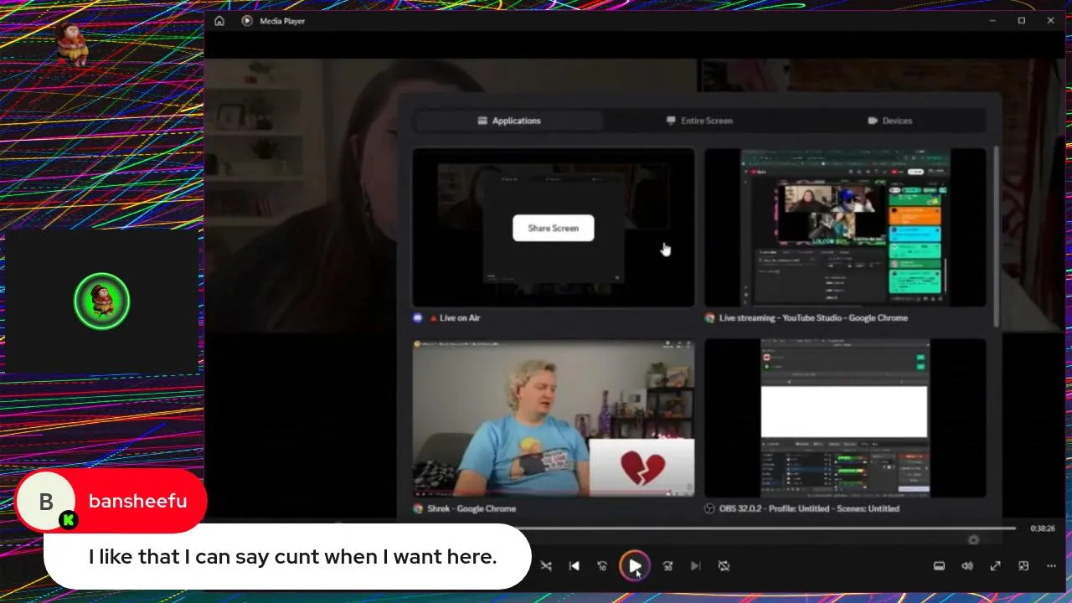1072x603 pixels.
Task: Click the Media Player home icon
Action: click(219, 21)
